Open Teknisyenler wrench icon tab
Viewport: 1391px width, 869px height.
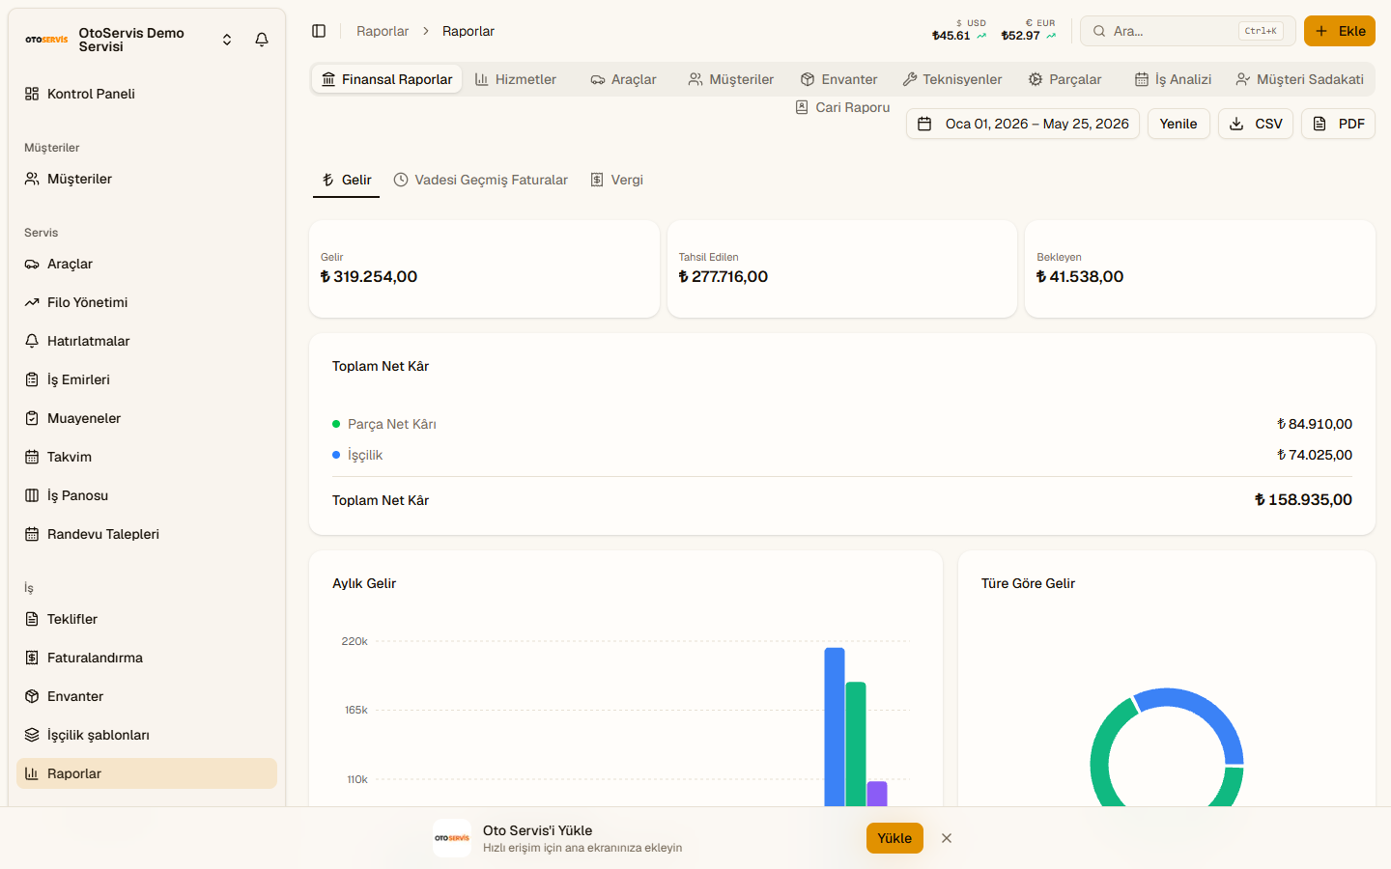tap(952, 79)
